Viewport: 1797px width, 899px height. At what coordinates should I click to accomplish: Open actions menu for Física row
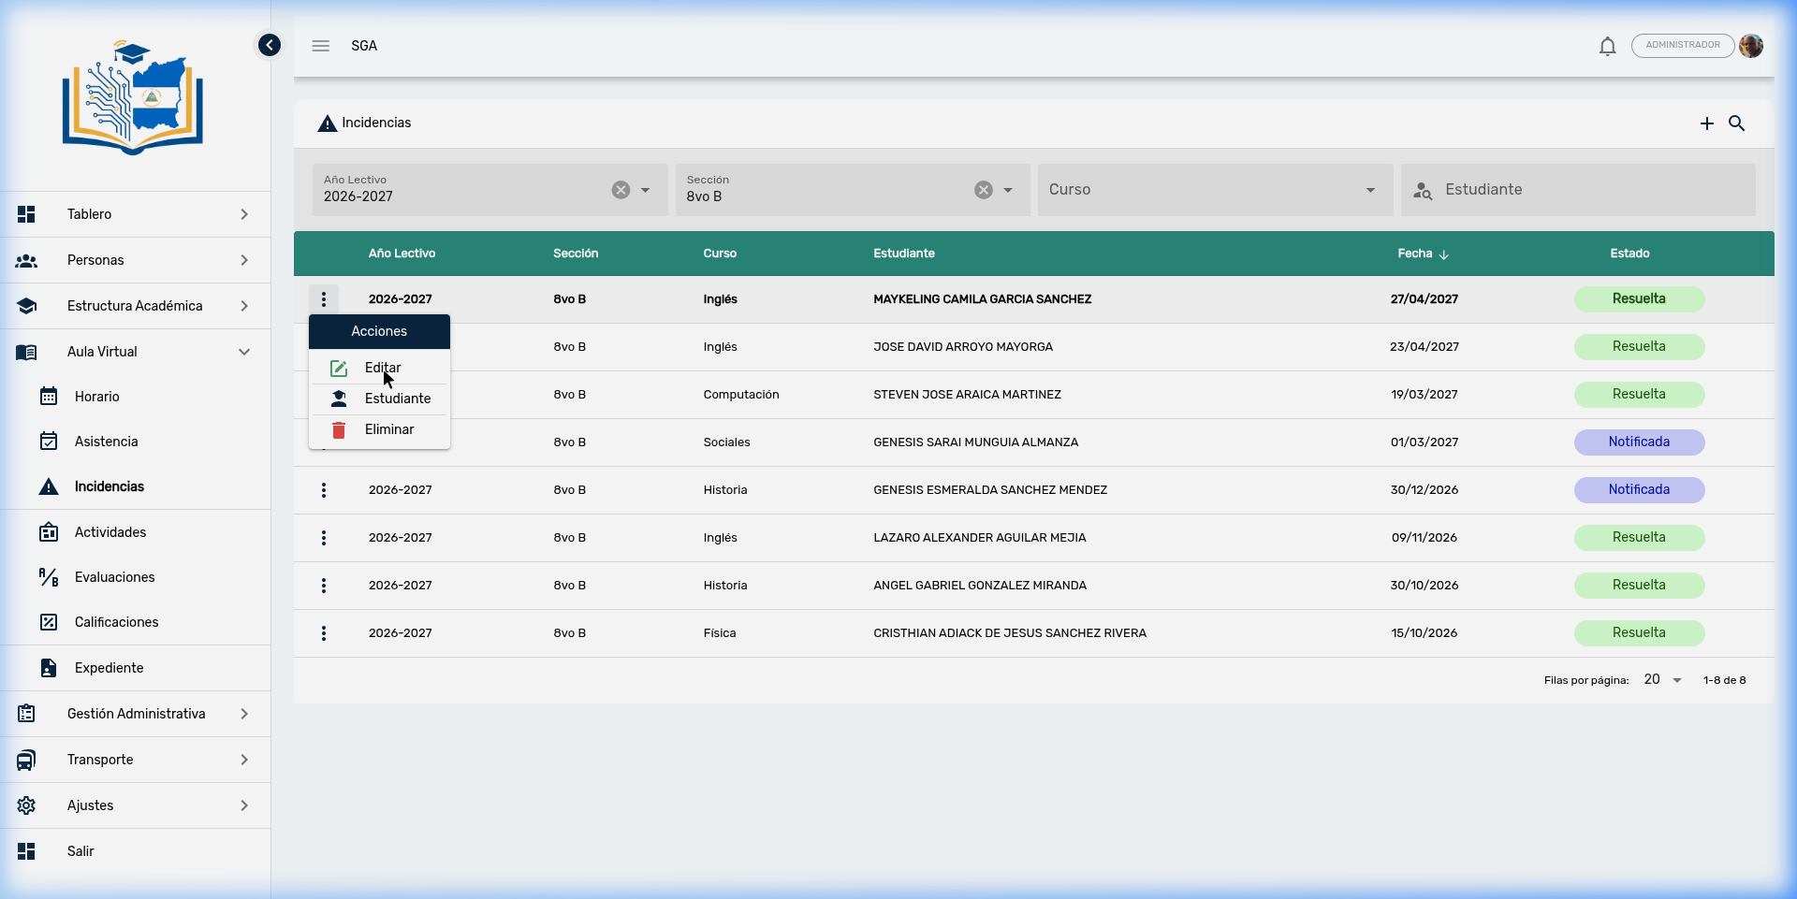[x=324, y=633]
